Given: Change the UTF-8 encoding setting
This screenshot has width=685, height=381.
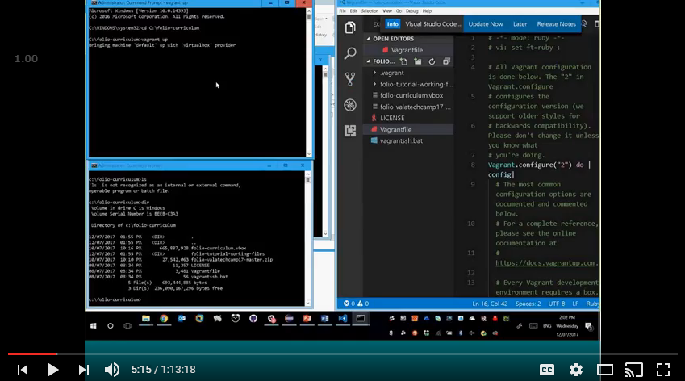Looking at the screenshot, I should coord(557,304).
